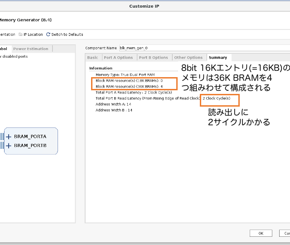Open the Basic tab
290x245 pixels.
92,58
